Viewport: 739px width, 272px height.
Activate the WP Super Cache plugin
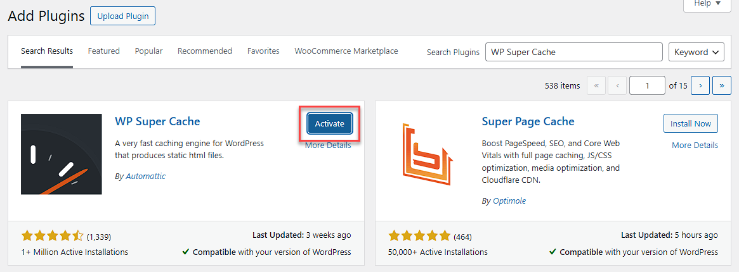tap(329, 124)
